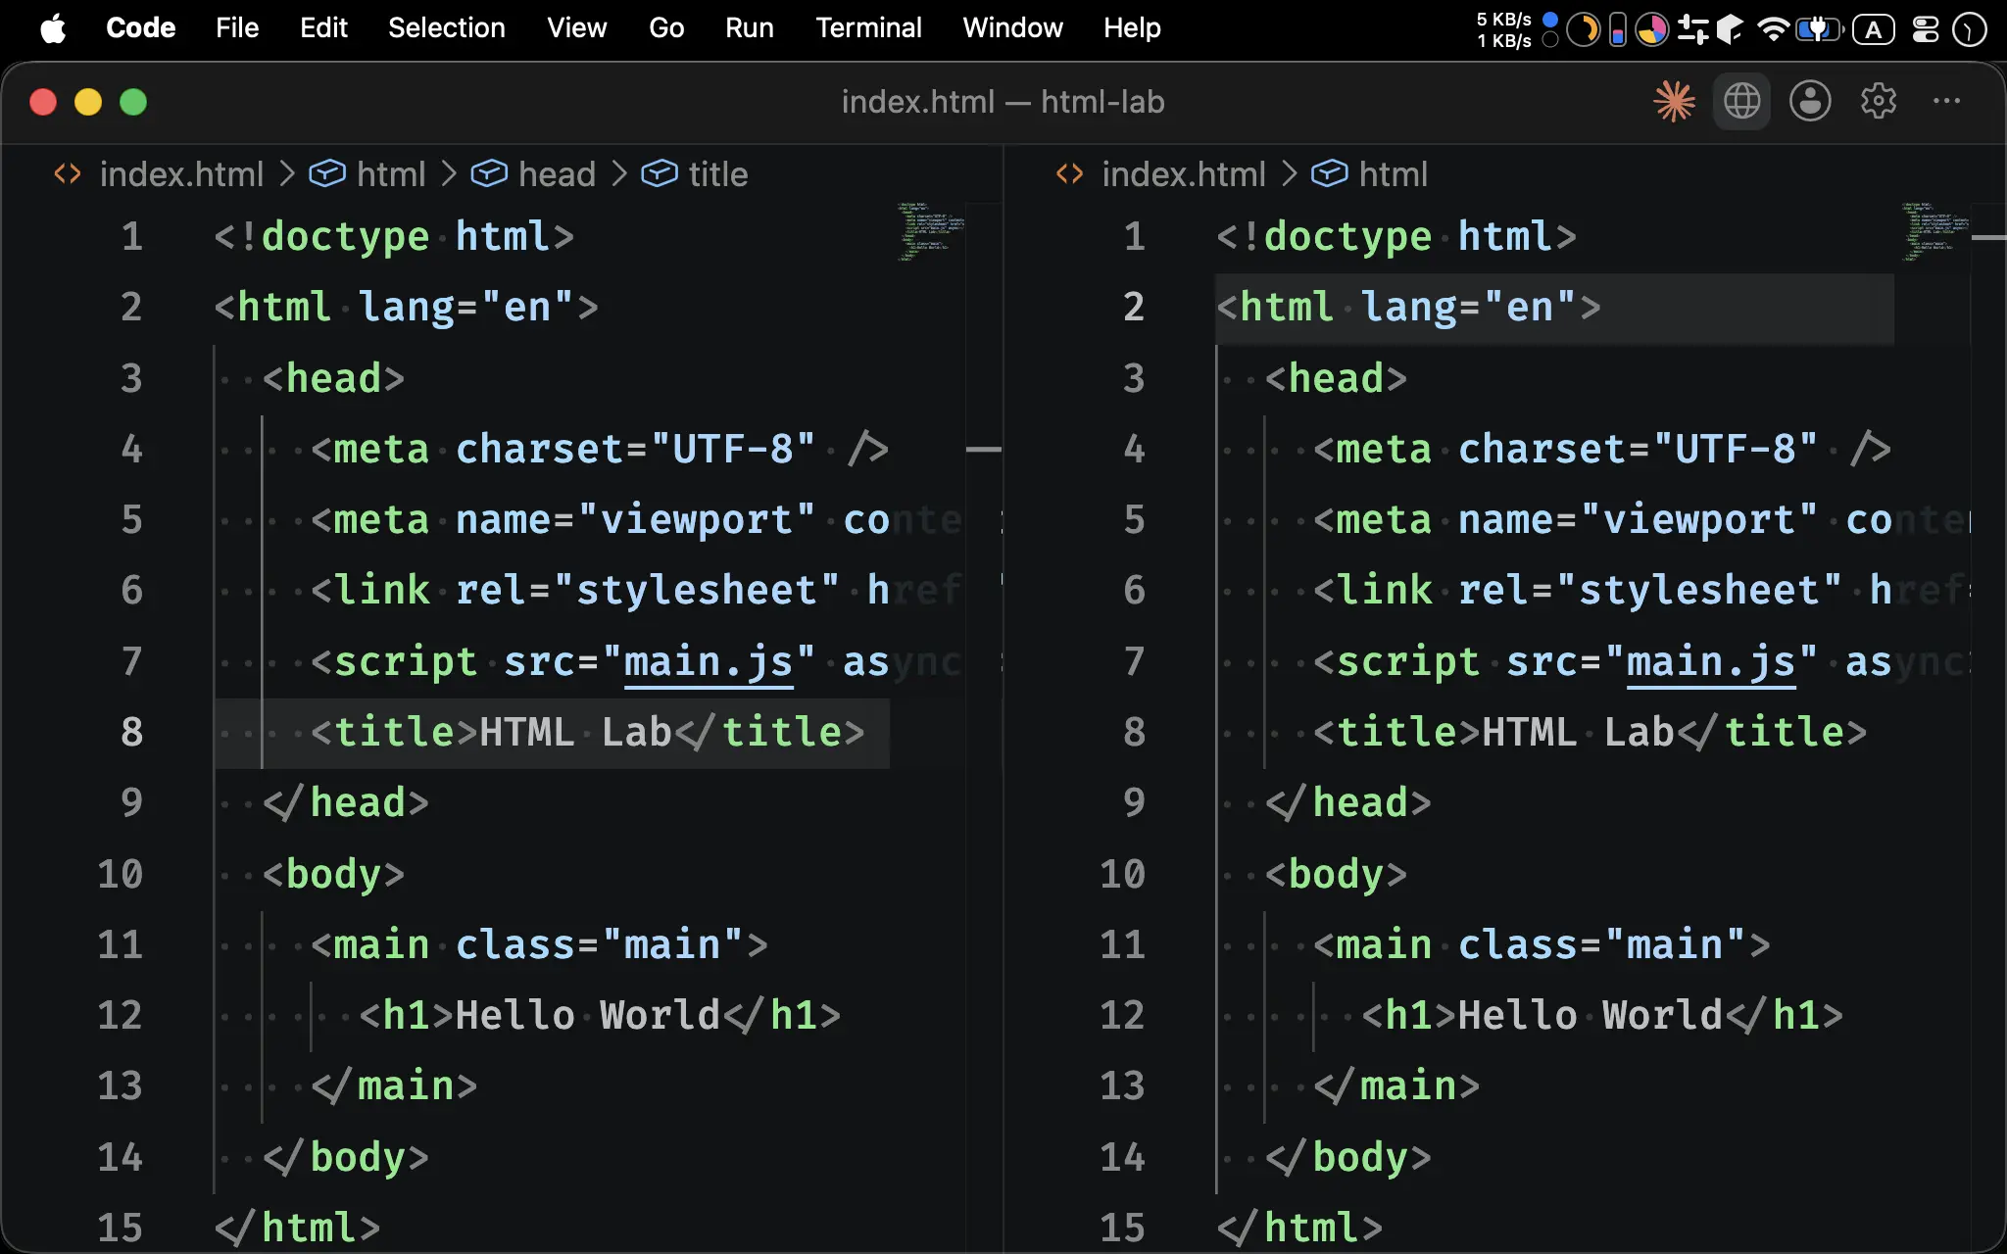
Task: Select 'title' breadcrumb in left editor
Action: click(x=717, y=174)
